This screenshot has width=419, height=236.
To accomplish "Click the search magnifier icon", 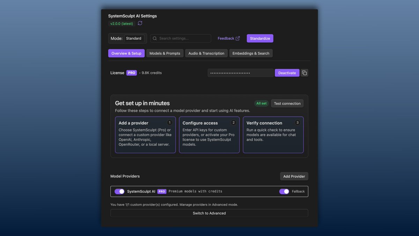I will (x=155, y=38).
